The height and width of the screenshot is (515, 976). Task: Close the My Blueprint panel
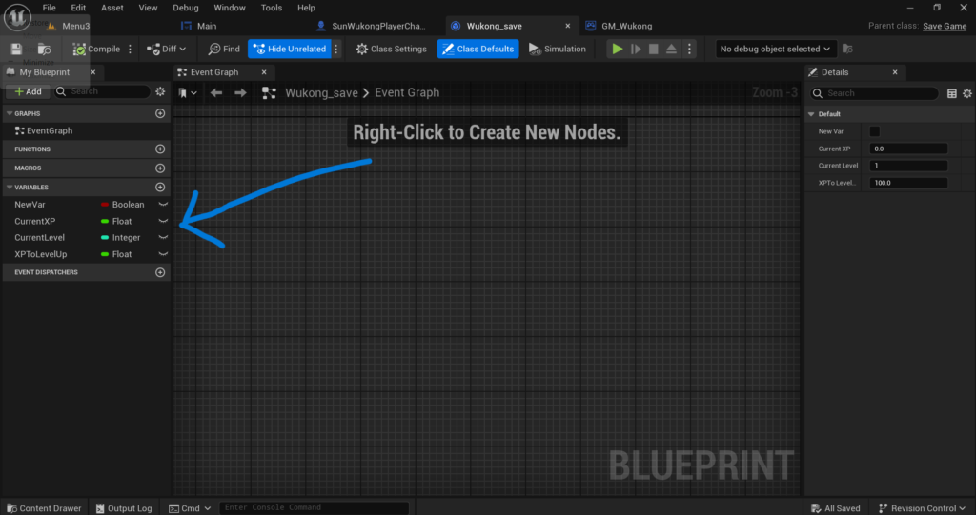coord(92,72)
